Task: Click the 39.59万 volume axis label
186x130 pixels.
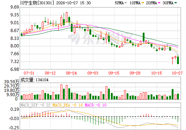Action: coord(11,82)
